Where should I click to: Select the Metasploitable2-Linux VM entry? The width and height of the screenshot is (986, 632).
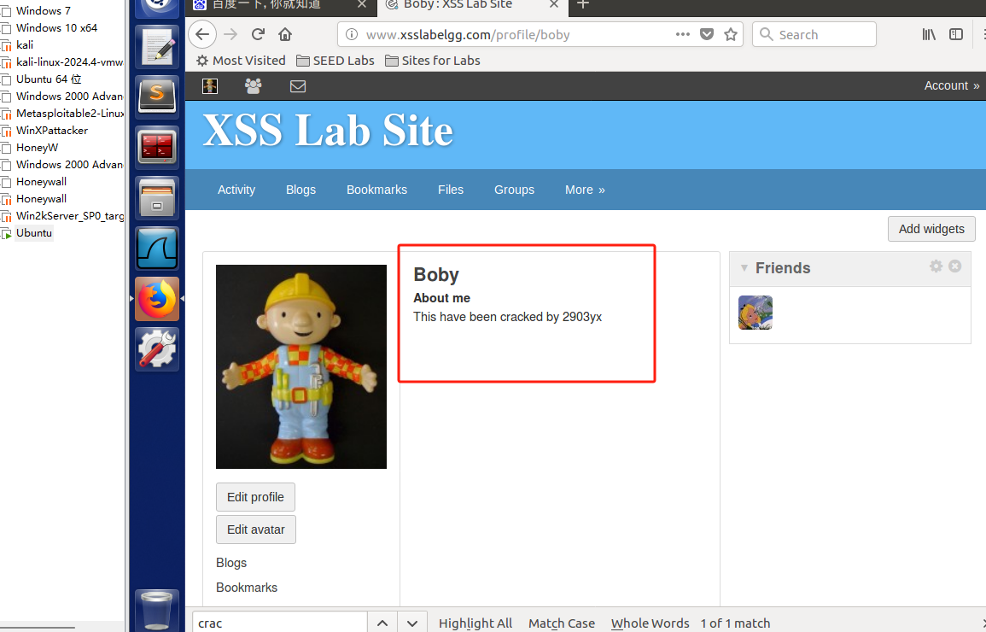pos(69,114)
